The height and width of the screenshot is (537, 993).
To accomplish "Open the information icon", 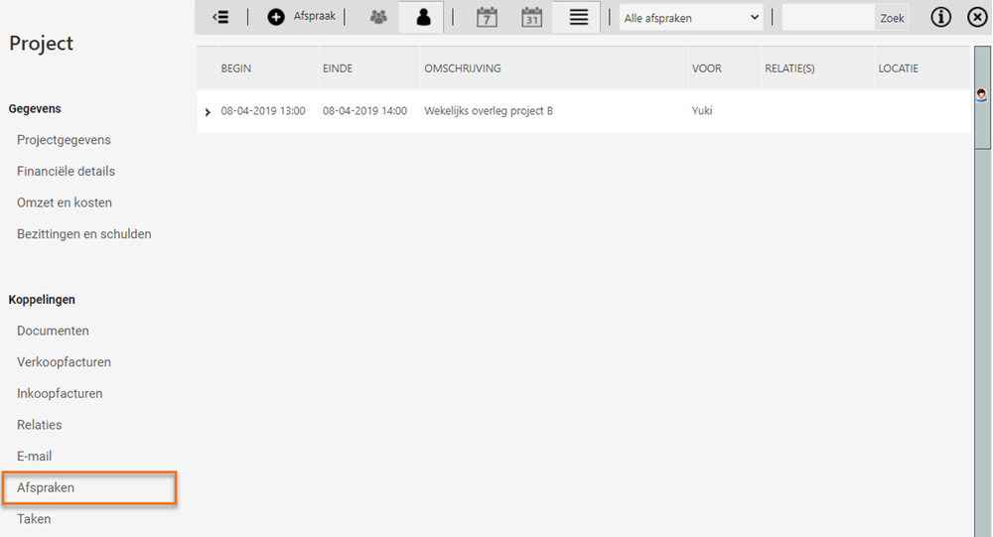I will click(x=940, y=17).
